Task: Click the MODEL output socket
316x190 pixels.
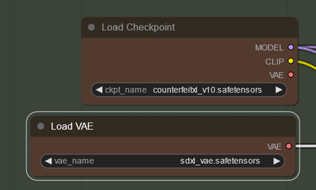Action: click(291, 47)
